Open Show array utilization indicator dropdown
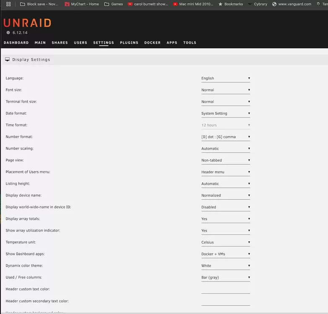Image resolution: width=328 pixels, height=314 pixels. (226, 231)
